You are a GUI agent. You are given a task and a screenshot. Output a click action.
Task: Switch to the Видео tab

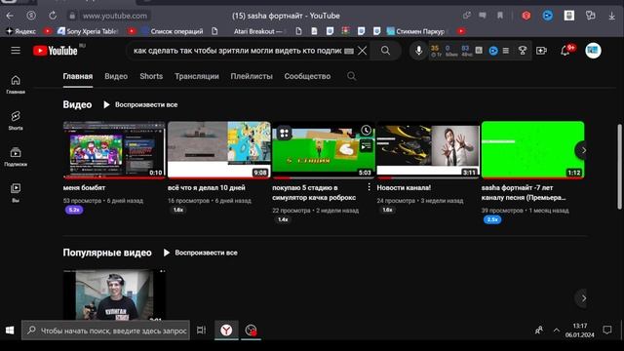116,76
